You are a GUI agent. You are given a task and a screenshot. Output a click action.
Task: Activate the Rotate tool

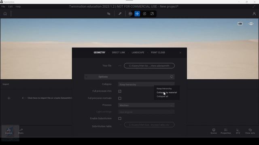(x=145, y=14)
